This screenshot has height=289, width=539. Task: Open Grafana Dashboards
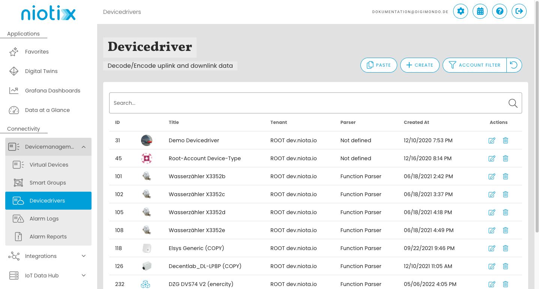tap(53, 91)
